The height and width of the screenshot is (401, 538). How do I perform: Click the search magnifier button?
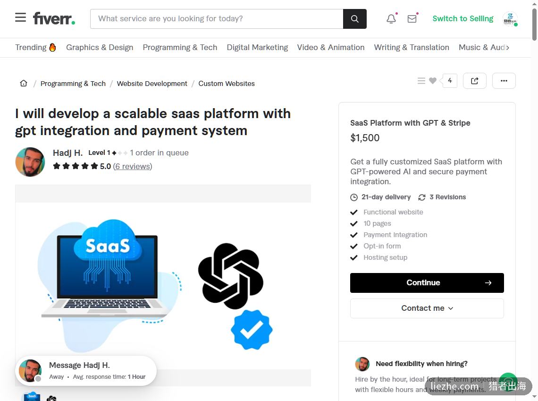pos(355,19)
